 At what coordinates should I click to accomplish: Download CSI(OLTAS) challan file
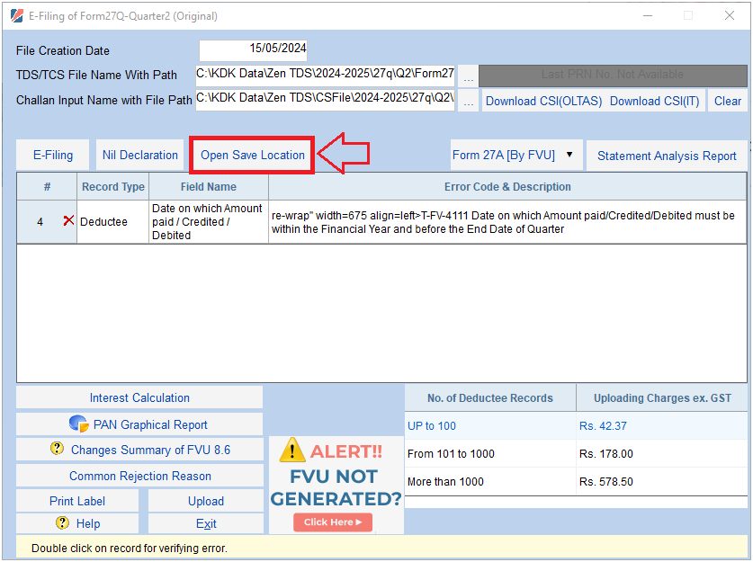click(x=542, y=101)
